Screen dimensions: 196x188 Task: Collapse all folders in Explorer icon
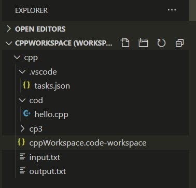(179, 43)
